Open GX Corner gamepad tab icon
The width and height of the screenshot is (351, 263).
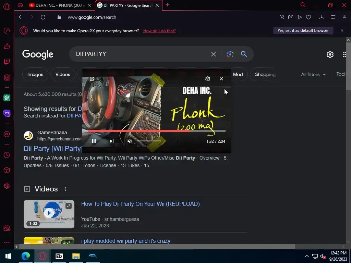(x=20, y=5)
